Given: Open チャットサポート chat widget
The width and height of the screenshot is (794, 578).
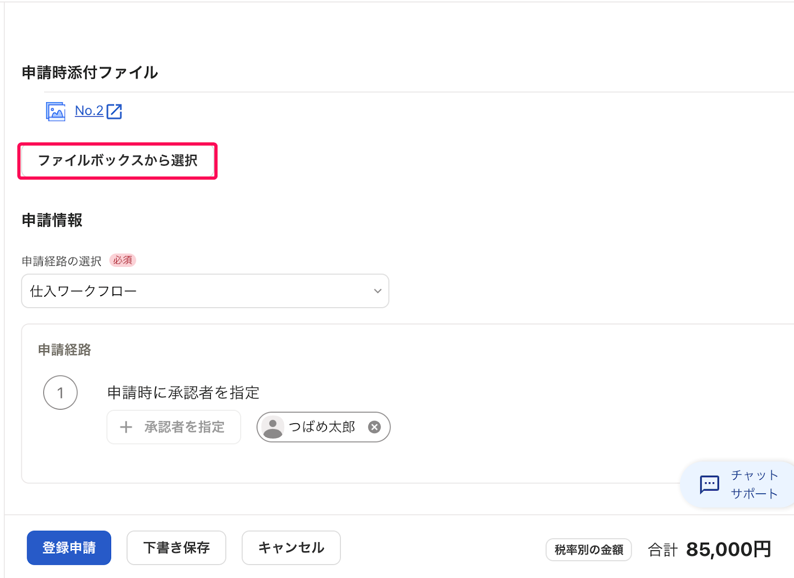Looking at the screenshot, I should click(738, 484).
